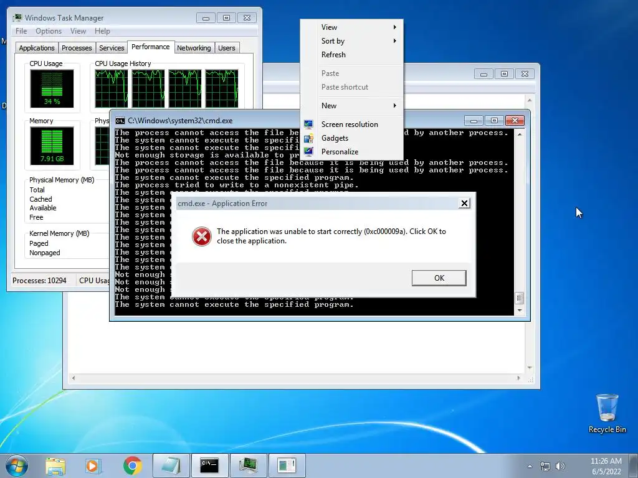The height and width of the screenshot is (478, 638).
Task: Click Notepad horizontal scrollbar right arrow
Action: click(x=519, y=378)
